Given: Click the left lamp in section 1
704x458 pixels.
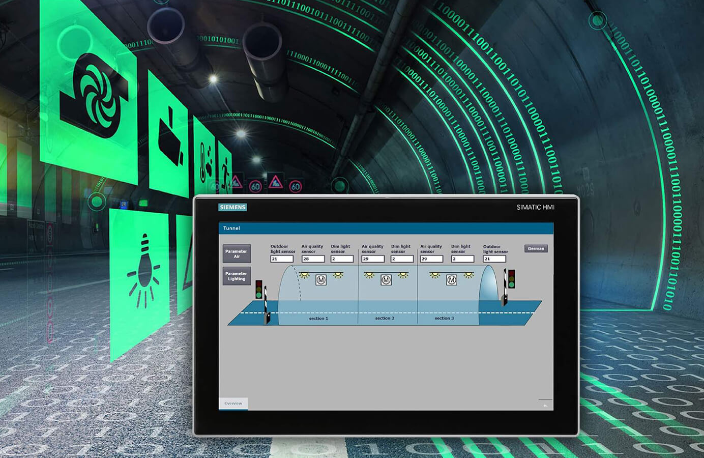Looking at the screenshot, I should pos(305,275).
